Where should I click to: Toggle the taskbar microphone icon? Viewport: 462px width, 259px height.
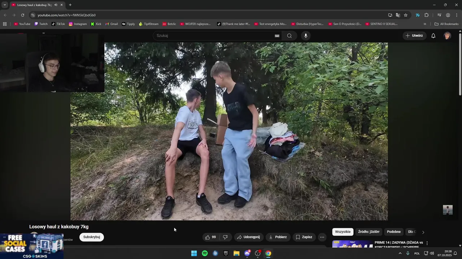click(408, 253)
